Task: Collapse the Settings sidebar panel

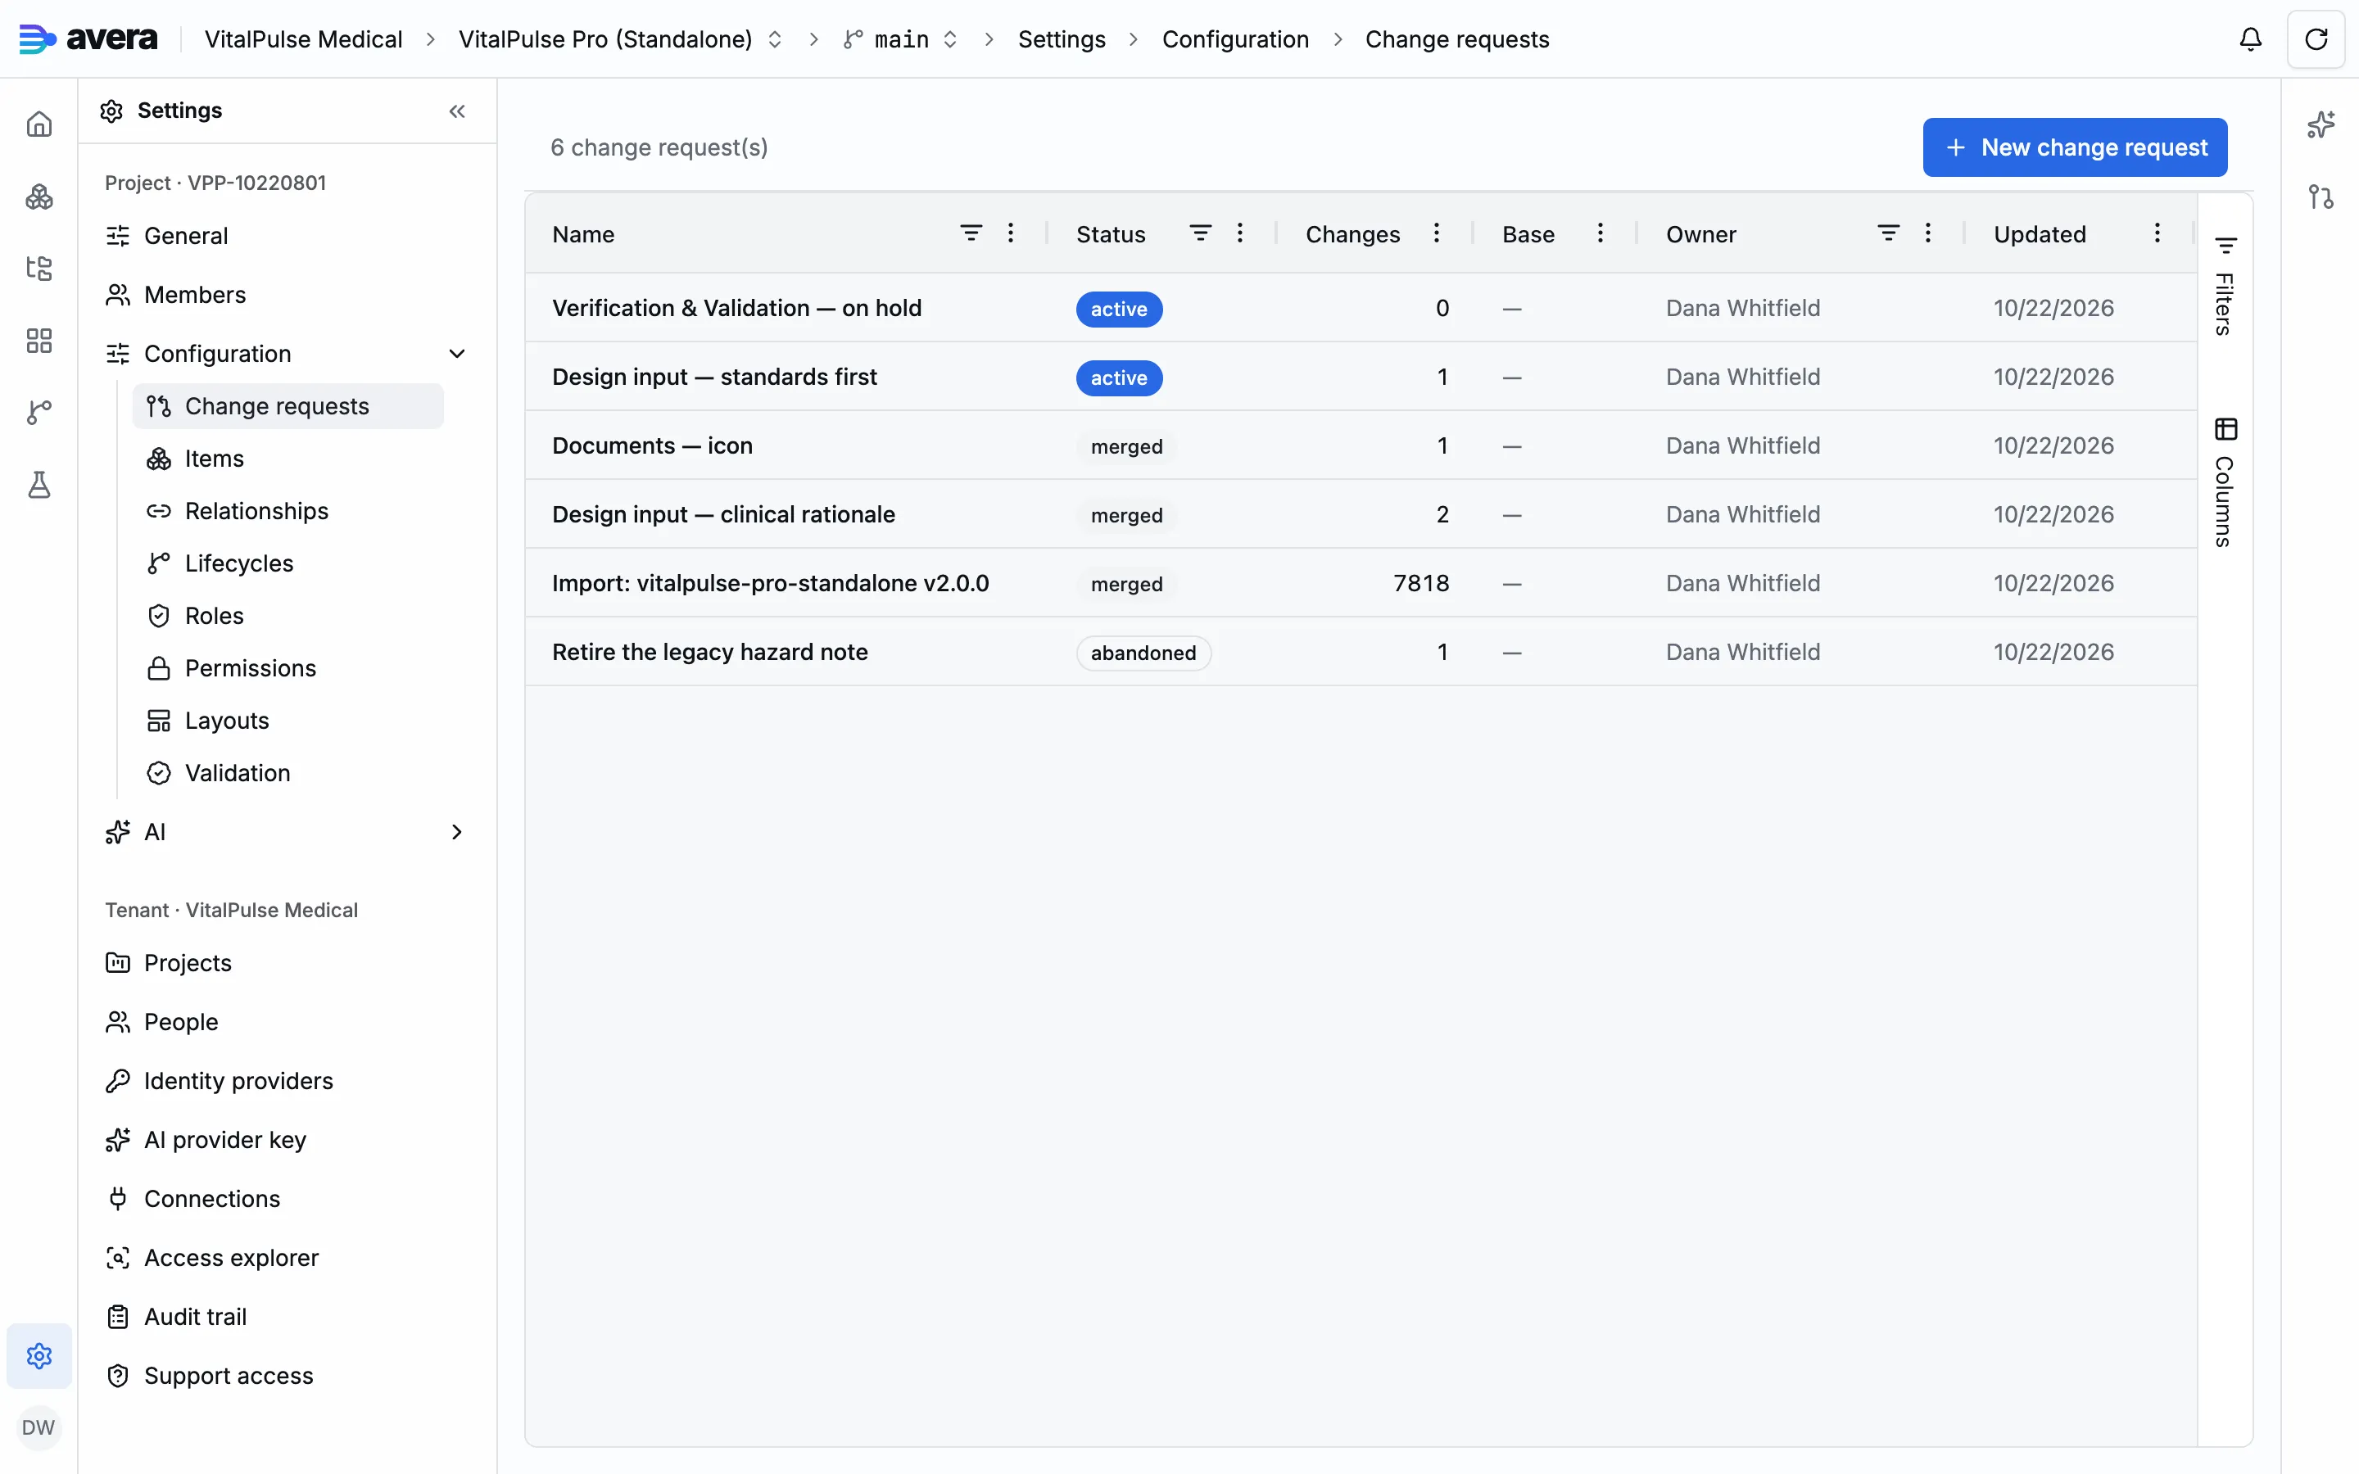Action: (x=457, y=111)
